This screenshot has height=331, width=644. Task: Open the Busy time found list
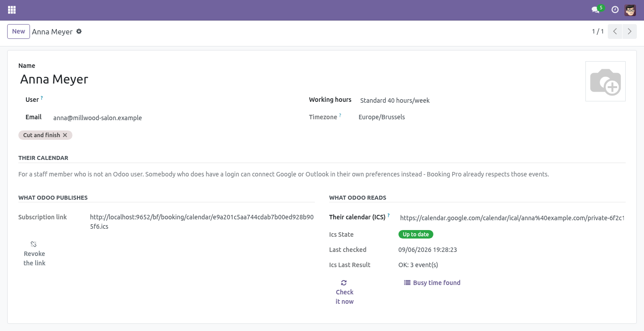click(432, 283)
